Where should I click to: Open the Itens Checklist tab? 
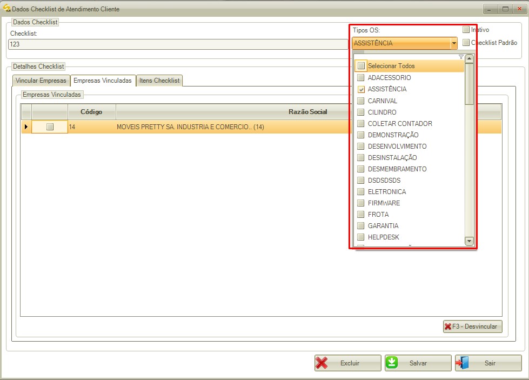pos(159,80)
